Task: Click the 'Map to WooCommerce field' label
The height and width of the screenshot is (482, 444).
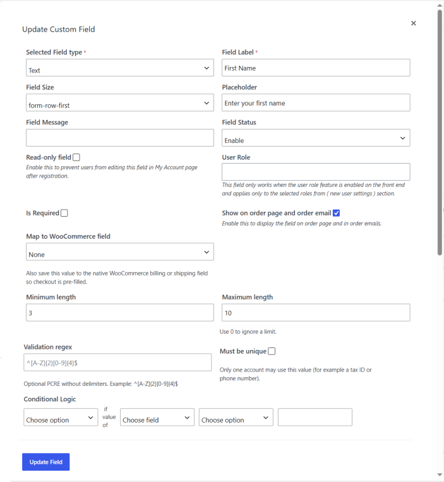Action: [x=68, y=236]
